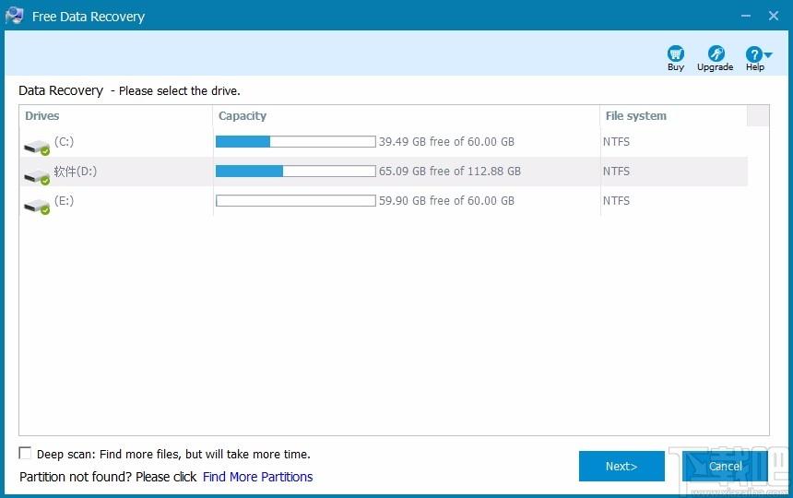Click the (E:) drive label
Screen dimensions: 793x498
coord(65,201)
